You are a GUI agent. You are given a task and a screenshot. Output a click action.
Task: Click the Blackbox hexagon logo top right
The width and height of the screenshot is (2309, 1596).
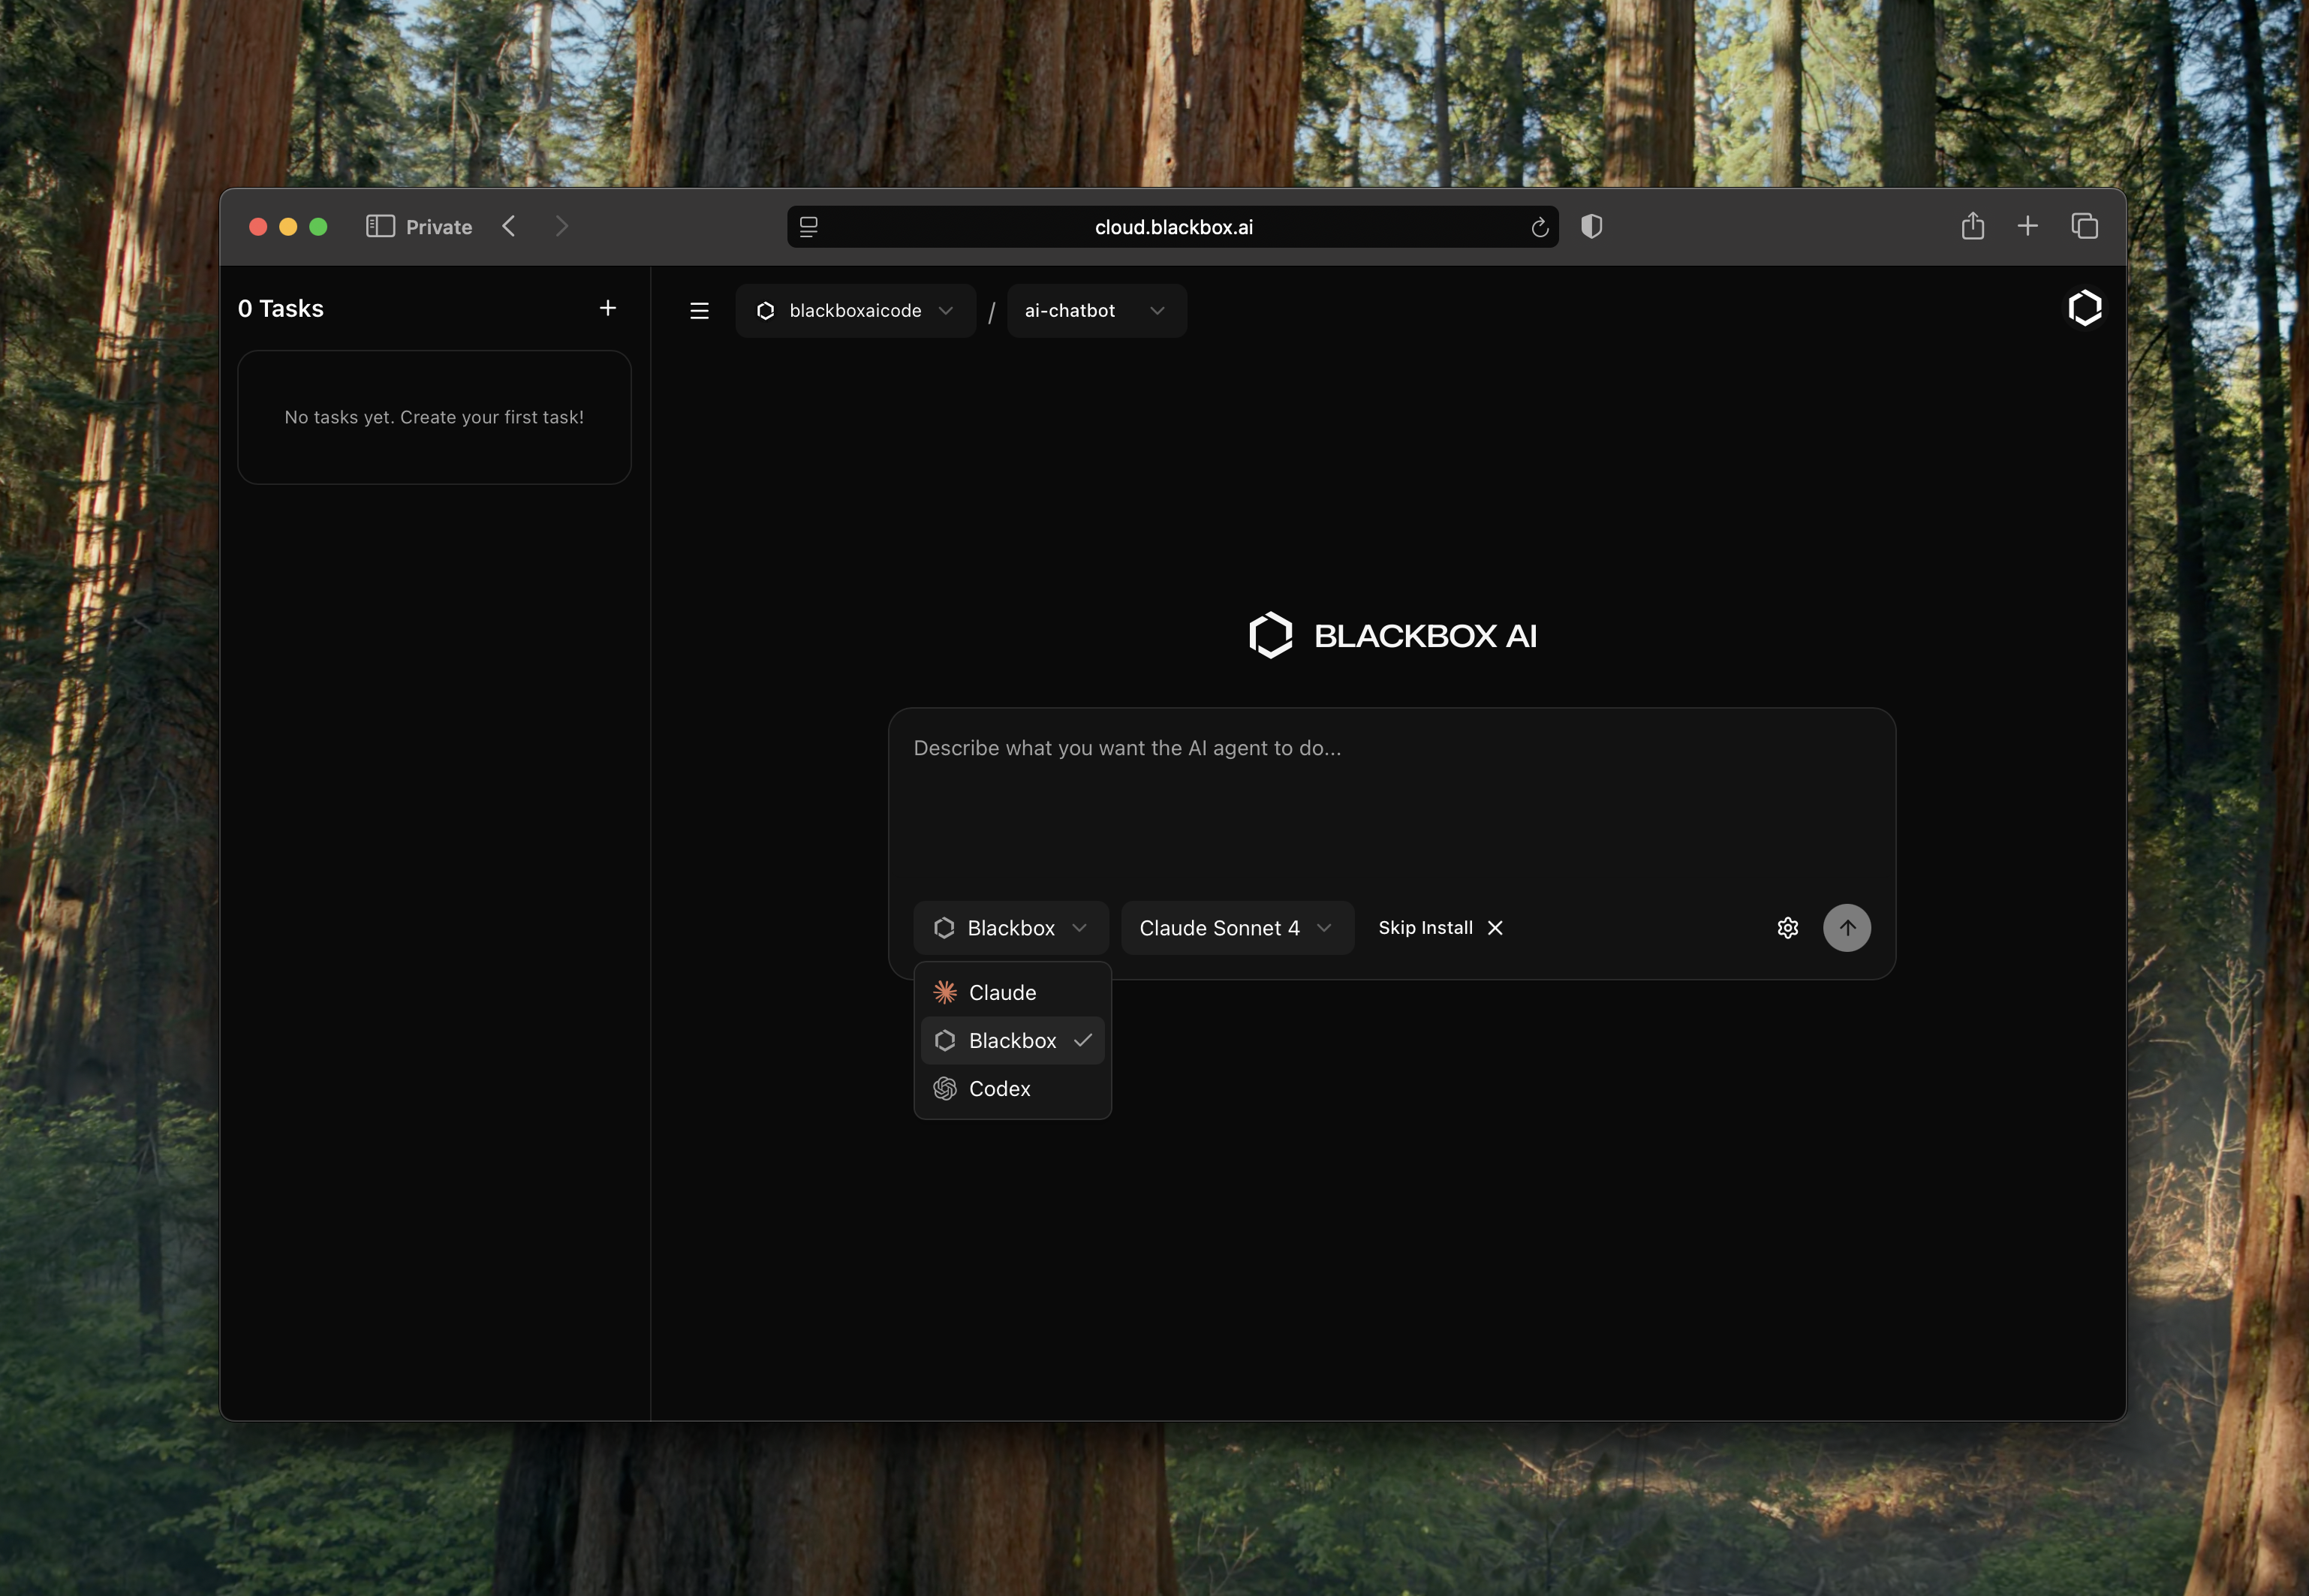pyautogui.click(x=2084, y=308)
